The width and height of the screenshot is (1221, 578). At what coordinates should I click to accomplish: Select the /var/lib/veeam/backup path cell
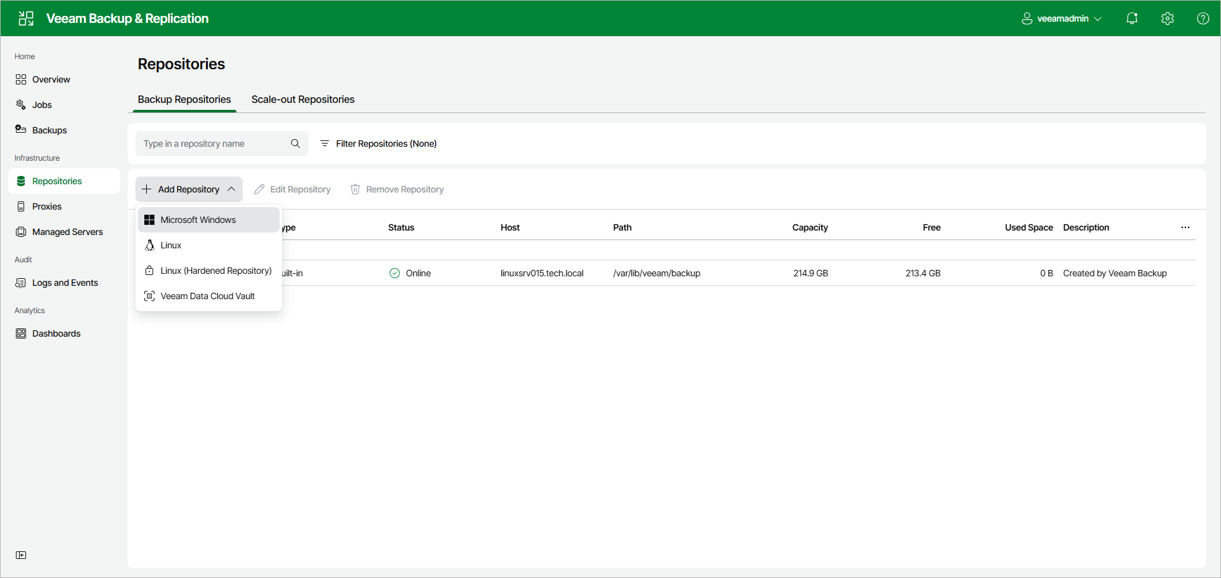(657, 273)
